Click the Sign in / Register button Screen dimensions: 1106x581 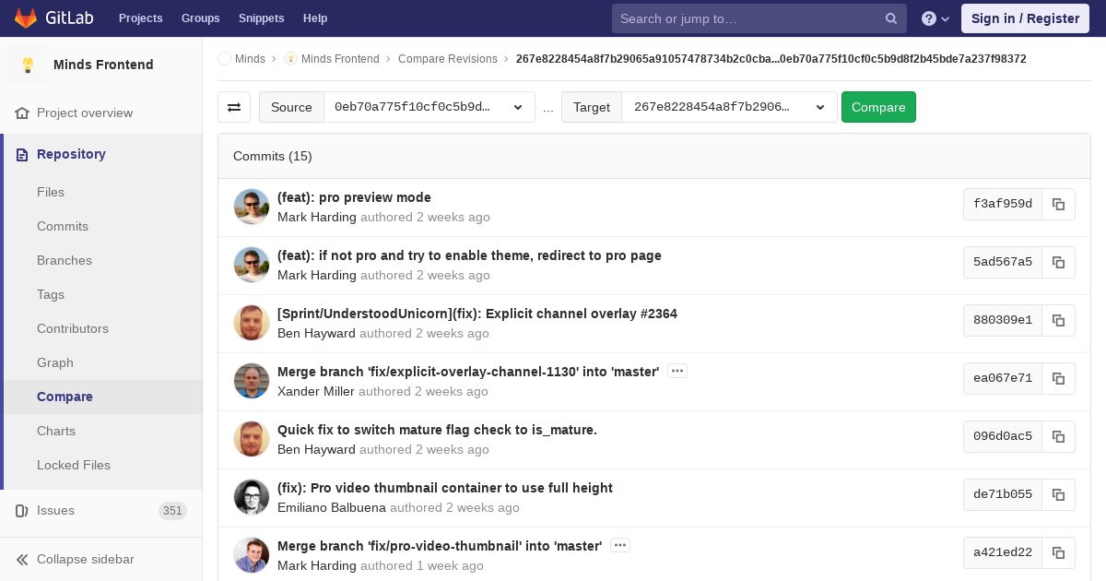[1025, 18]
